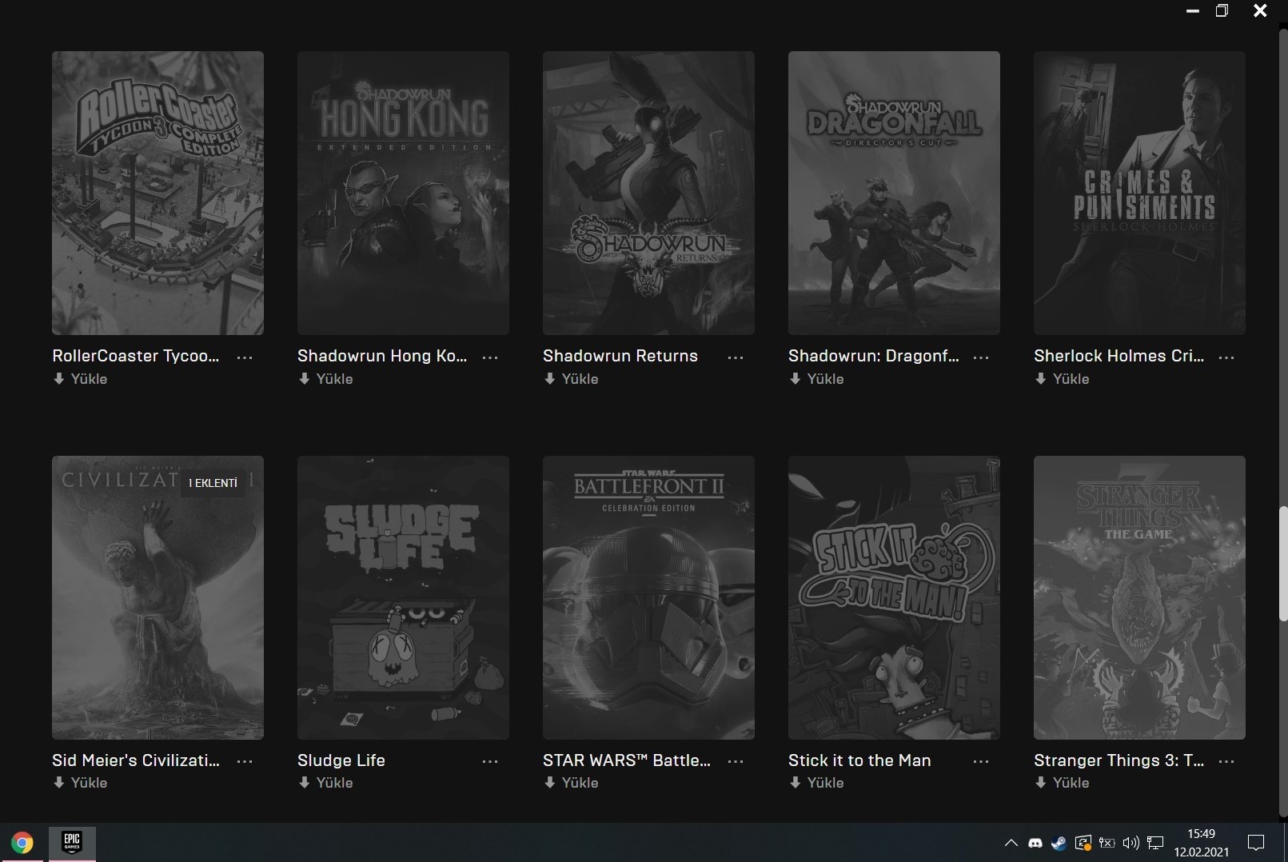Click the STAR WARS Battlefront title text
Image resolution: width=1288 pixels, height=862 pixels.
click(627, 760)
